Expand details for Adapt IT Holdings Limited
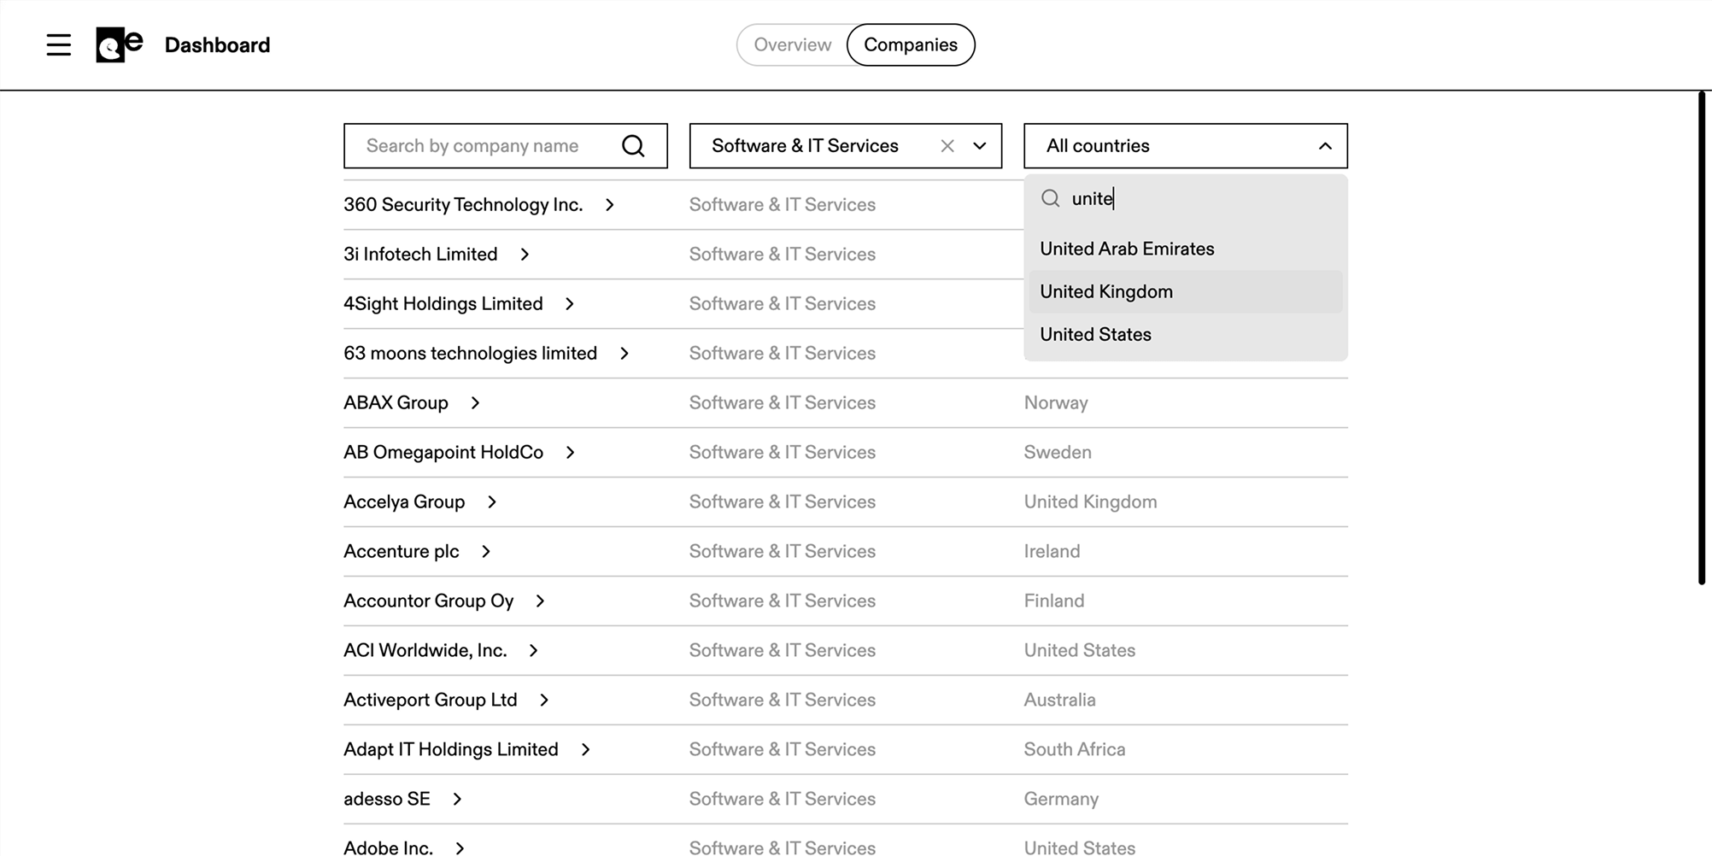The height and width of the screenshot is (856, 1712). click(586, 749)
